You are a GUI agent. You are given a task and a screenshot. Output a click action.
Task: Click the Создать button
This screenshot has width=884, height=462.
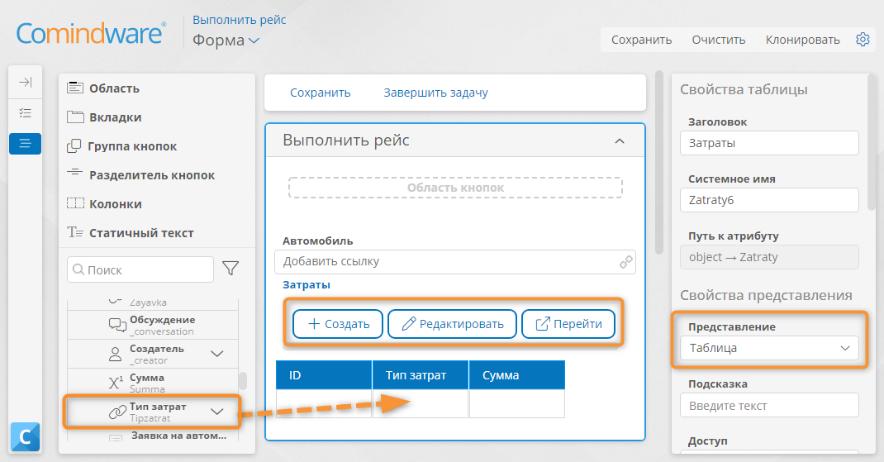(x=338, y=324)
